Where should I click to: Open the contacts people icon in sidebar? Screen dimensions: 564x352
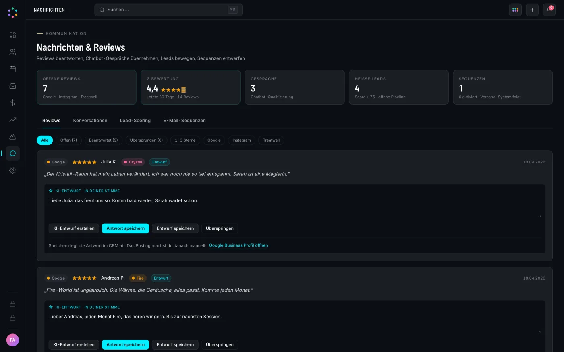click(12, 52)
